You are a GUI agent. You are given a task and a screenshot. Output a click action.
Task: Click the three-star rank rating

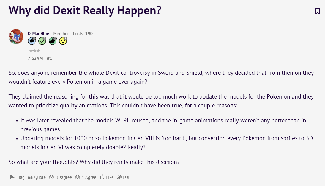click(x=35, y=51)
